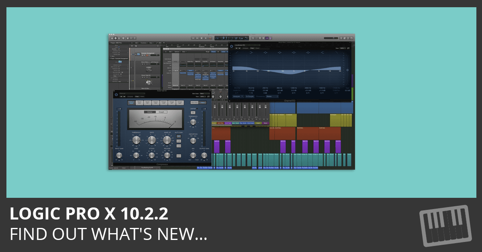Open the compressor Manual preset dropdown
Viewport: 482px width, 252px height.
coord(132,93)
